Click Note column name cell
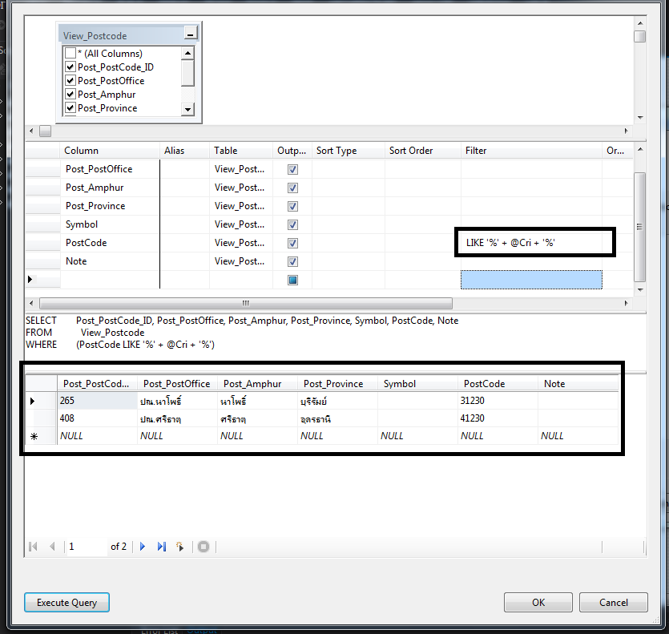Screen dimensions: 669x634 click(110, 261)
